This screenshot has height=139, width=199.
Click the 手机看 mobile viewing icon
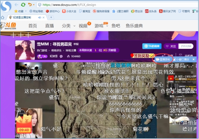coord(180,56)
